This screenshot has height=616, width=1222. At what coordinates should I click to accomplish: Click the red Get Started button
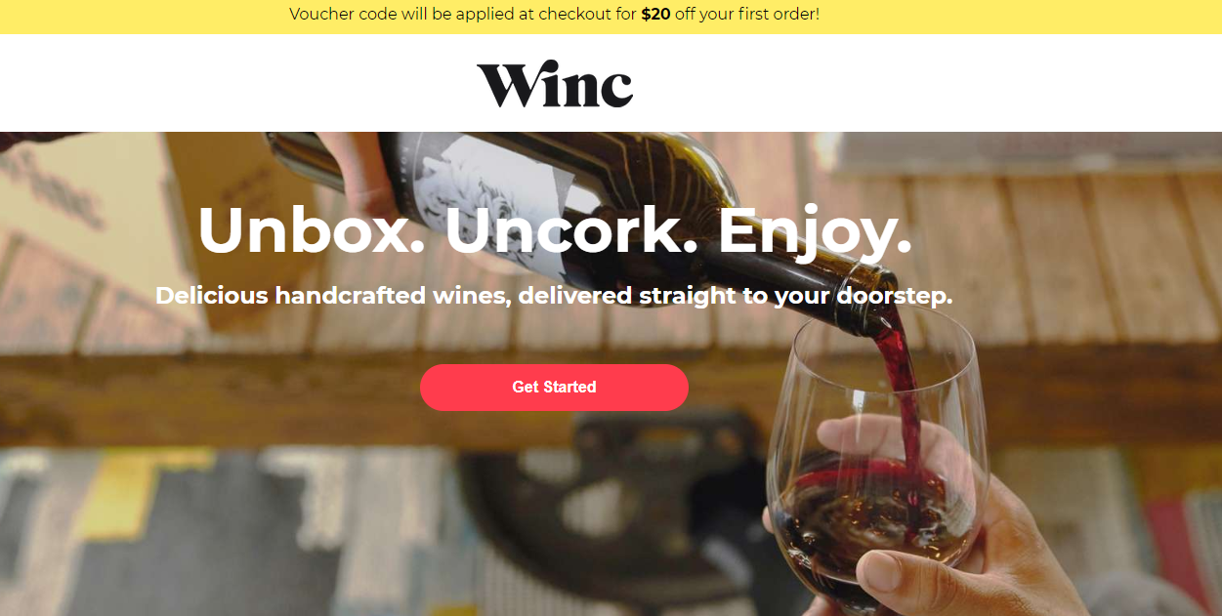click(554, 388)
